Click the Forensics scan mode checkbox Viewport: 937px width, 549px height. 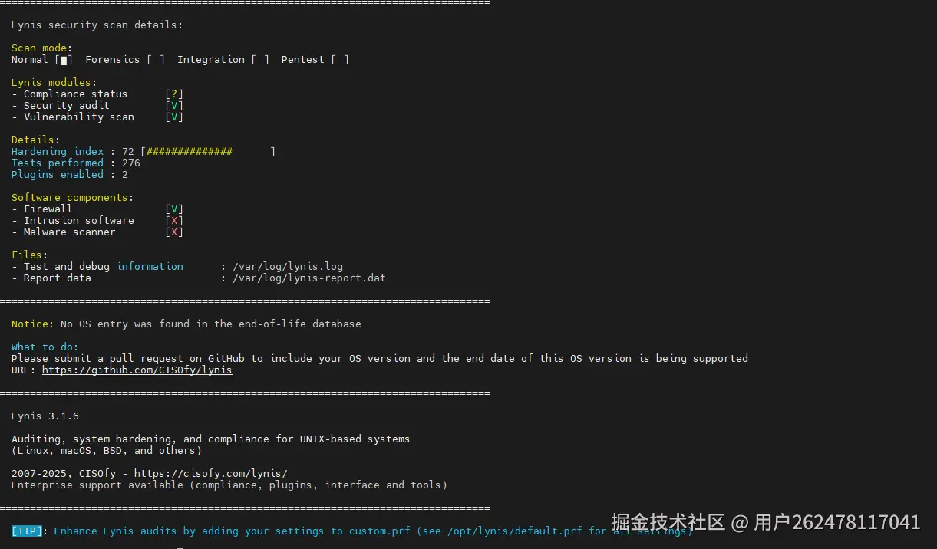tap(156, 60)
